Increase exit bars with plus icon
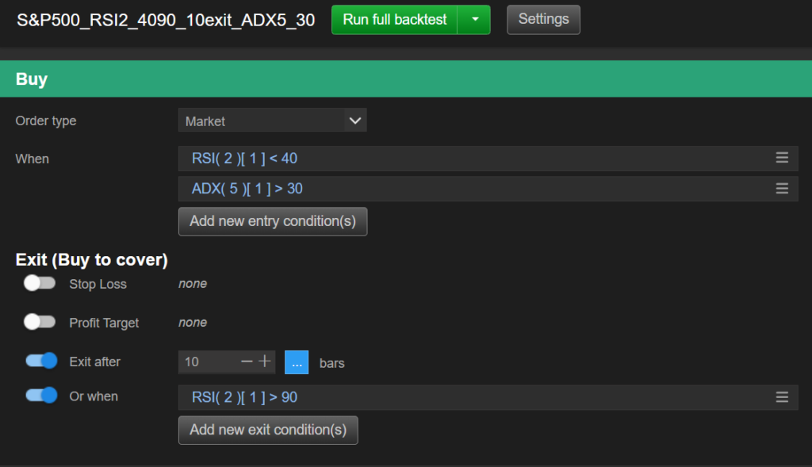812x467 pixels. tap(264, 362)
